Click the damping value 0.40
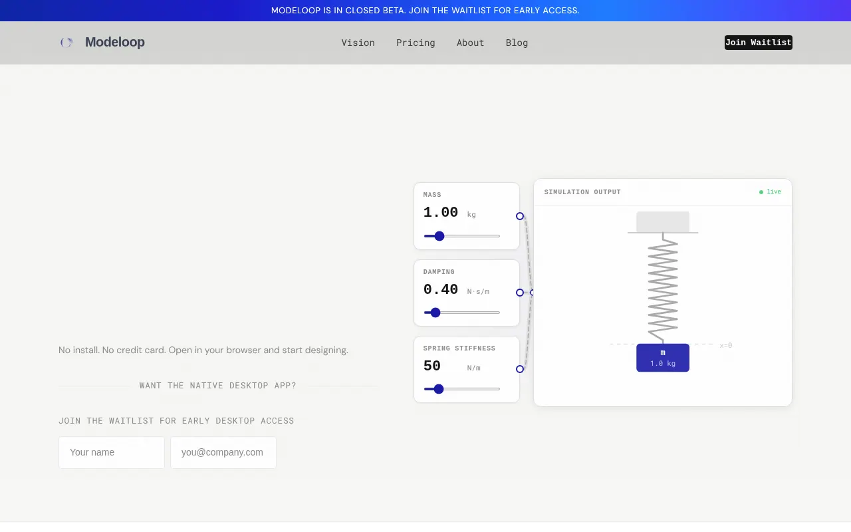851x532 pixels. click(441, 289)
